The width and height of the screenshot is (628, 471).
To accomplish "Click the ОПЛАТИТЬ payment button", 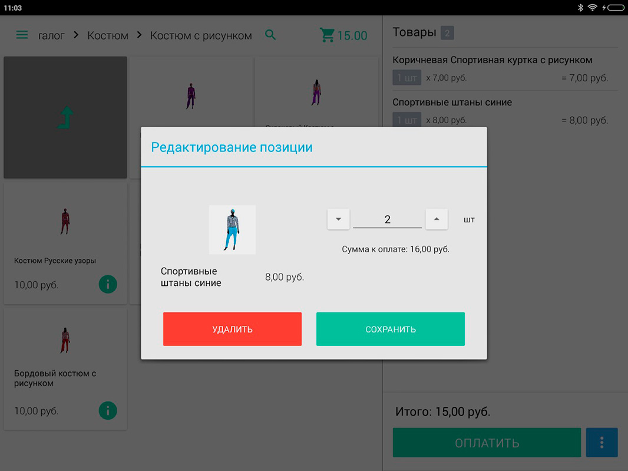I will (x=487, y=442).
